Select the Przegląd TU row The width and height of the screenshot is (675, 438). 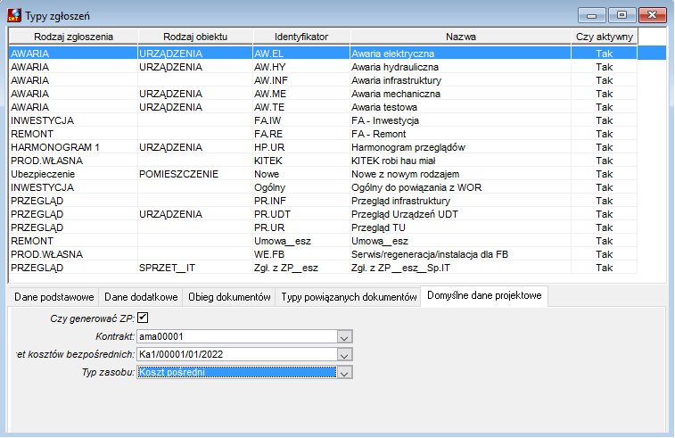pyautogui.click(x=323, y=227)
